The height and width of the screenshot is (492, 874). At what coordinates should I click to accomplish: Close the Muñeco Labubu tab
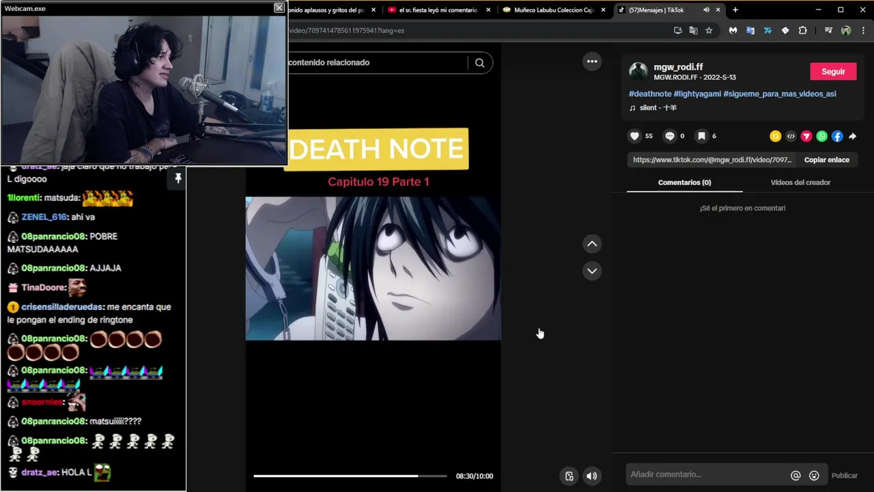[603, 10]
